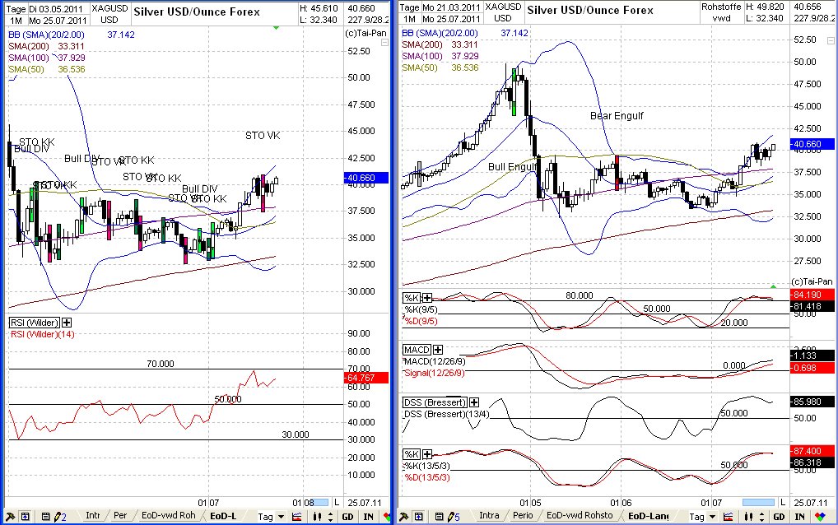This screenshot has height=525, width=838.
Task: Click boxed up-arrow icon in left chart toolbar
Action: click(26, 517)
